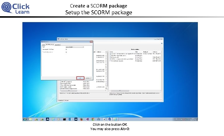The image size is (224, 136).
Task: Open Visual Studio from the taskbar
Action: pyautogui.click(x=87, y=119)
